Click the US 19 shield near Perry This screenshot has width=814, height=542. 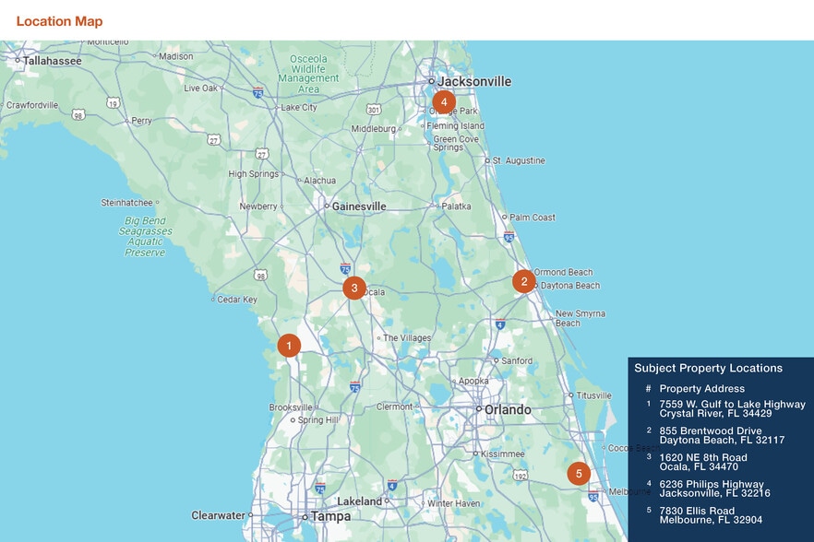(113, 103)
